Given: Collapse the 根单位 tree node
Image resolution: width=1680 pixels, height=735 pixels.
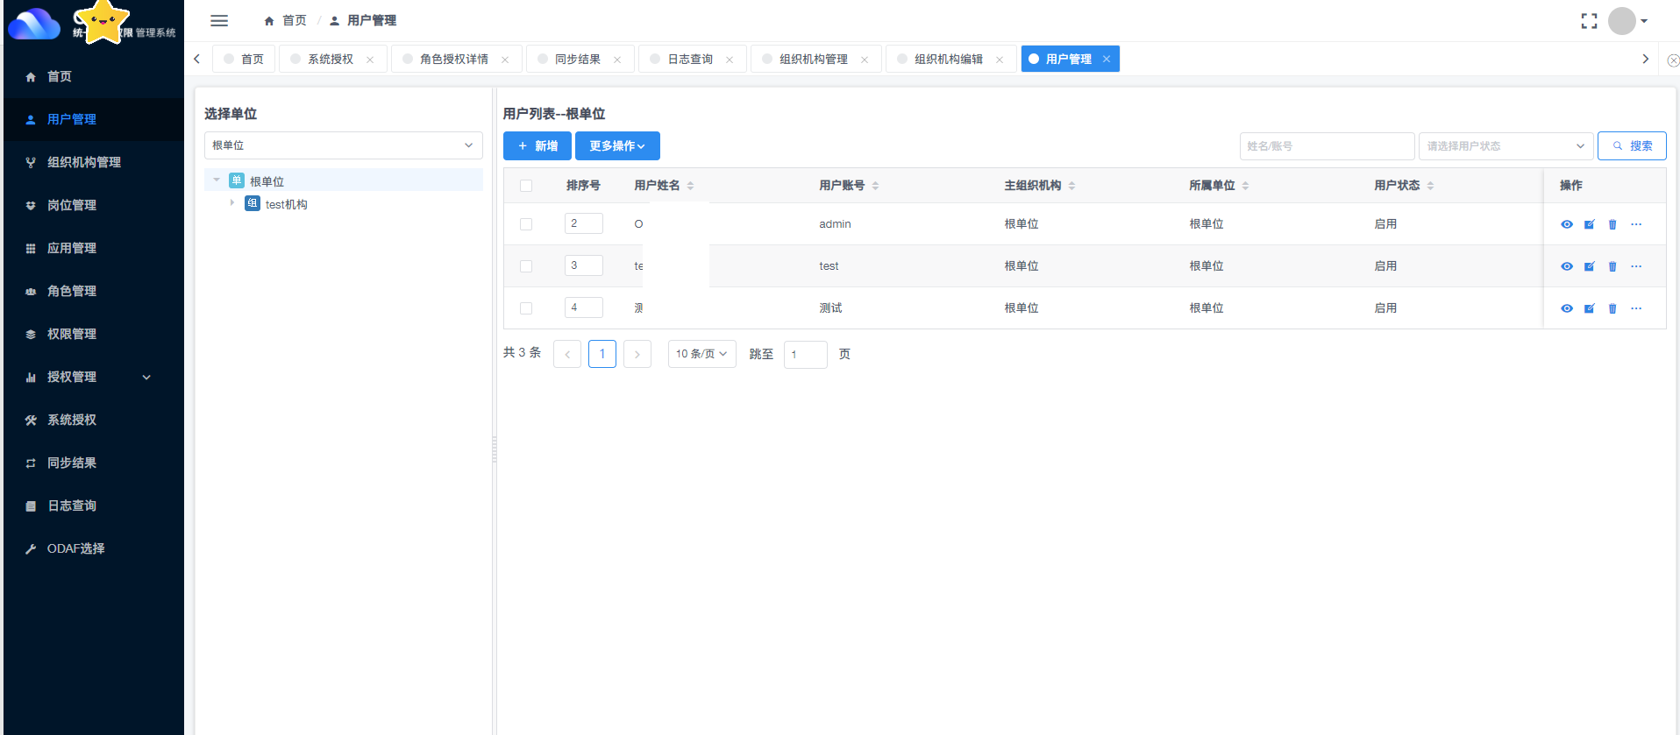Looking at the screenshot, I should pyautogui.click(x=217, y=180).
